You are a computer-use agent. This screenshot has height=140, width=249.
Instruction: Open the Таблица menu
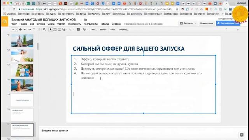105,24
